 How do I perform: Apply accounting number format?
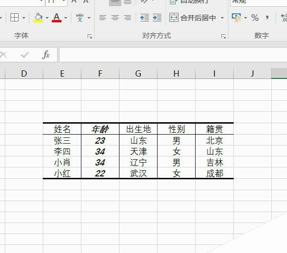236,18
